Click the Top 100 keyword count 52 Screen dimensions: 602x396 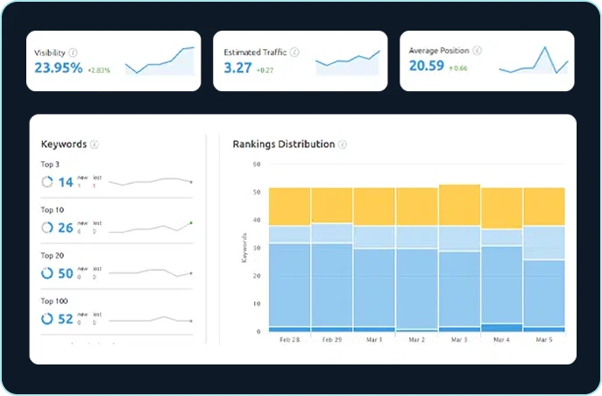(66, 320)
